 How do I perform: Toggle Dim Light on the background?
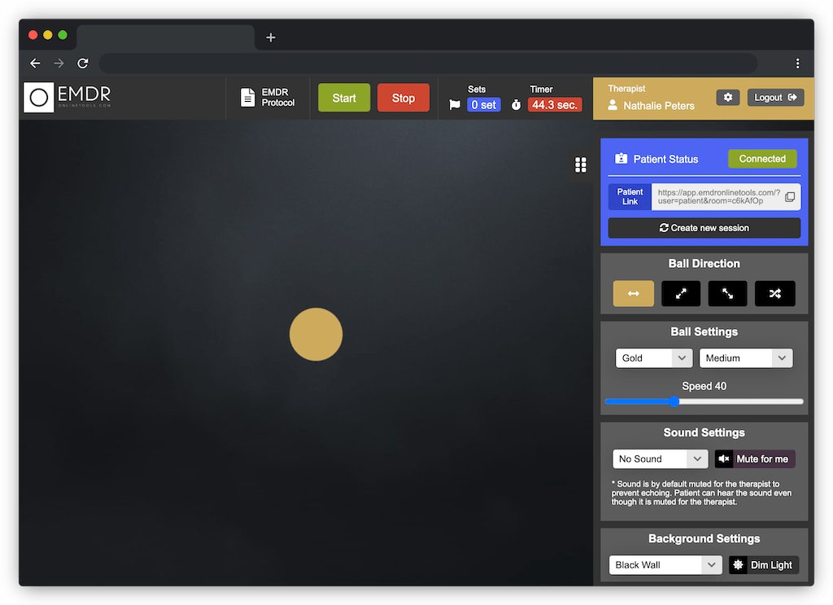point(763,564)
